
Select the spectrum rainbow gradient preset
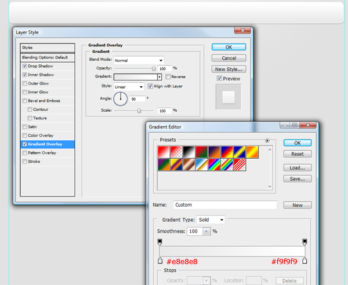(215, 165)
